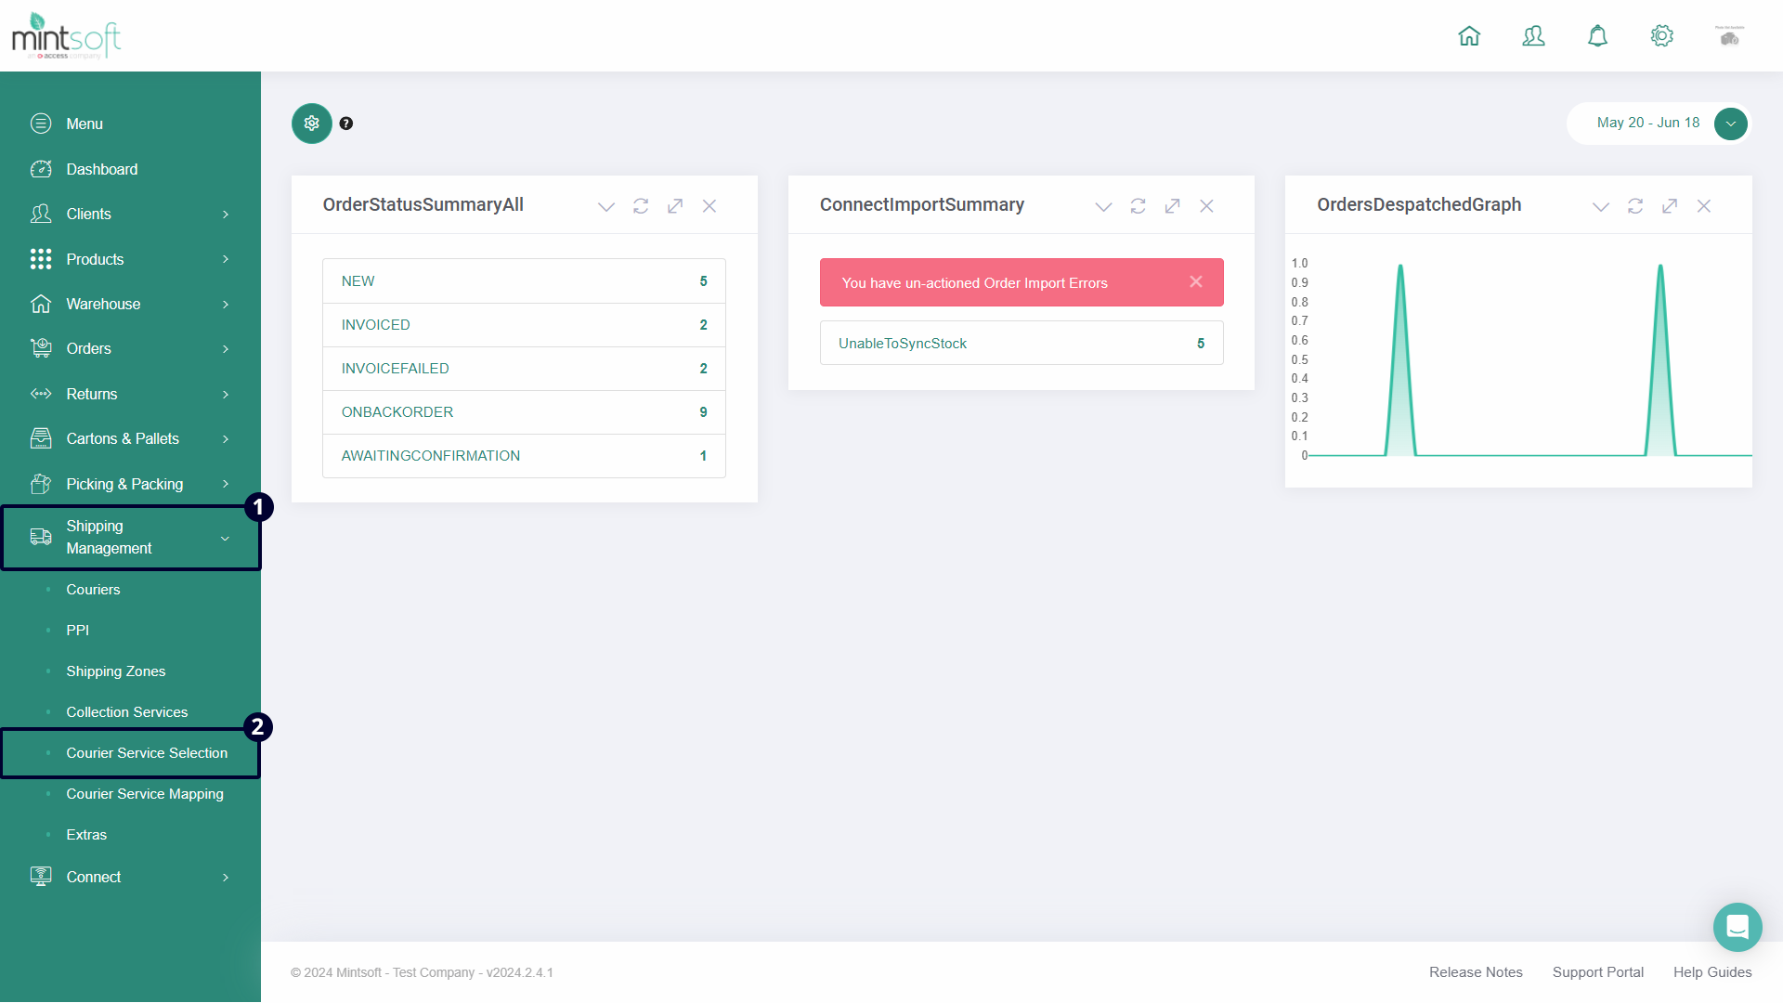
Task: Click the Warehouse house icon
Action: coord(41,304)
